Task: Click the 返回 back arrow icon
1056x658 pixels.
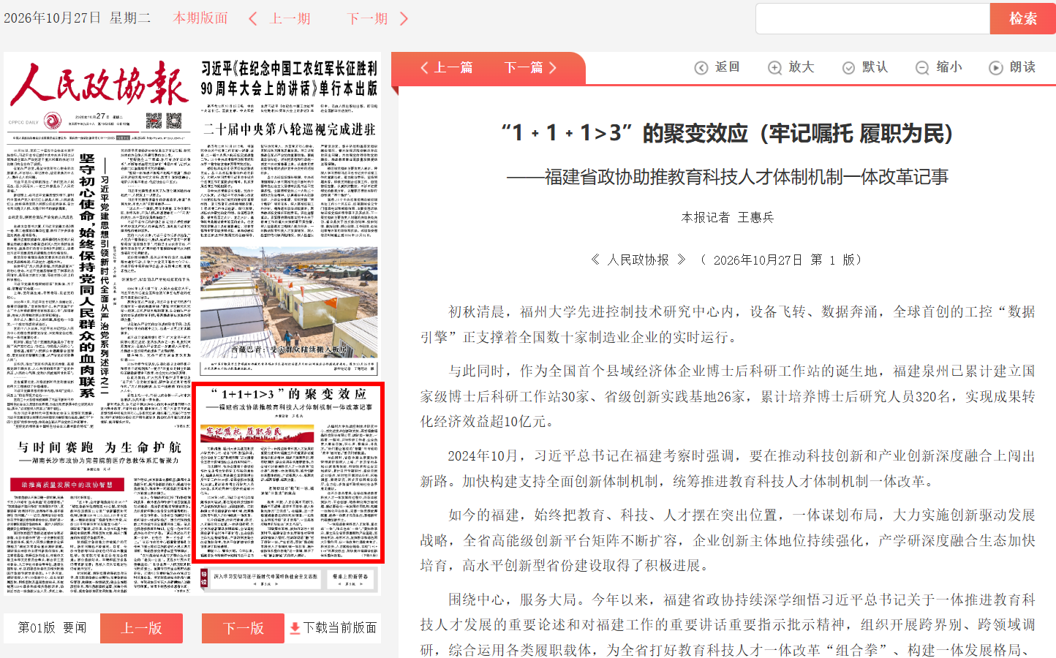Action: pyautogui.click(x=701, y=68)
